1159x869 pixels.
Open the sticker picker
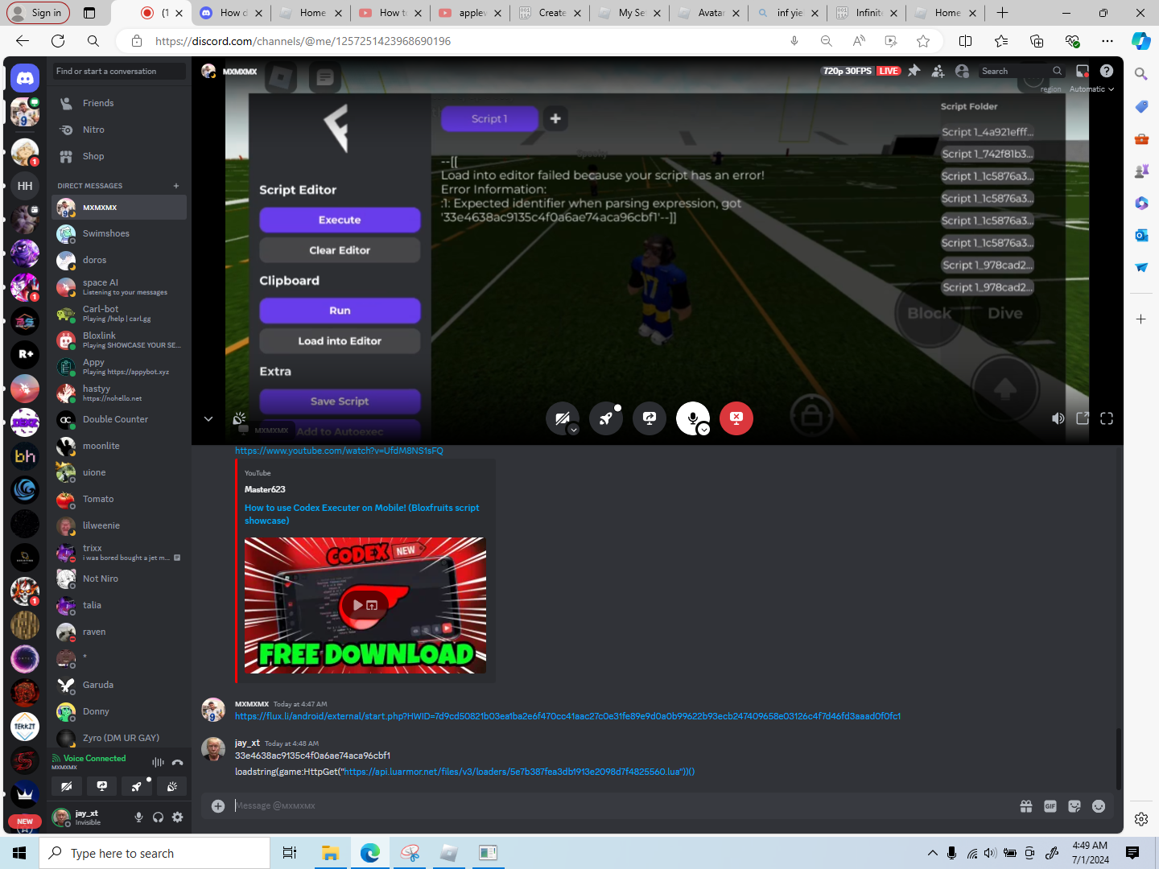click(1074, 806)
